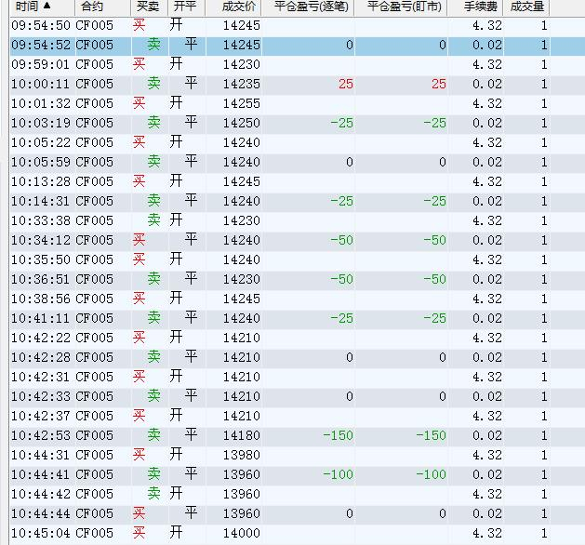Click fee 4.32 in 09:54:50 row
Viewport: 585px width, 545px height.
[x=487, y=26]
